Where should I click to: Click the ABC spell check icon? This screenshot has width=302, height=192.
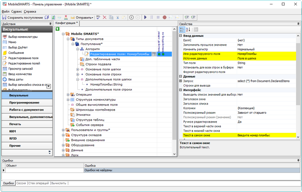pyautogui.click(x=98, y=17)
